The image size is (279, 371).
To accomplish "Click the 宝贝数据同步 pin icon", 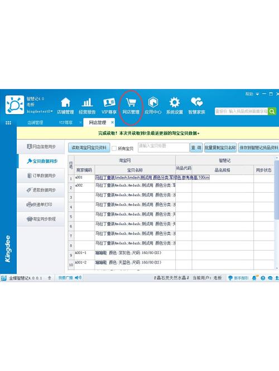I will point(29,161).
